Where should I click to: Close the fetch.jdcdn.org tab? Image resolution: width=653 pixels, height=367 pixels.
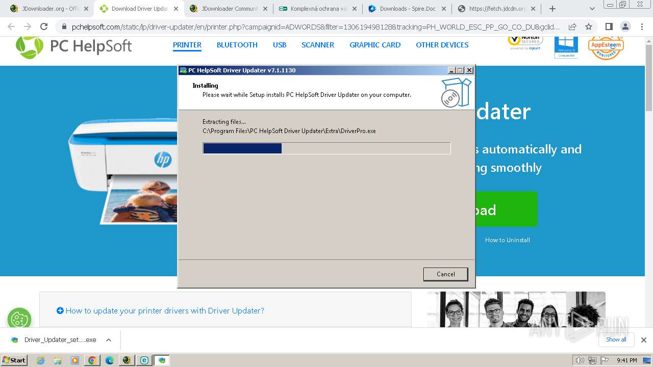pos(532,9)
